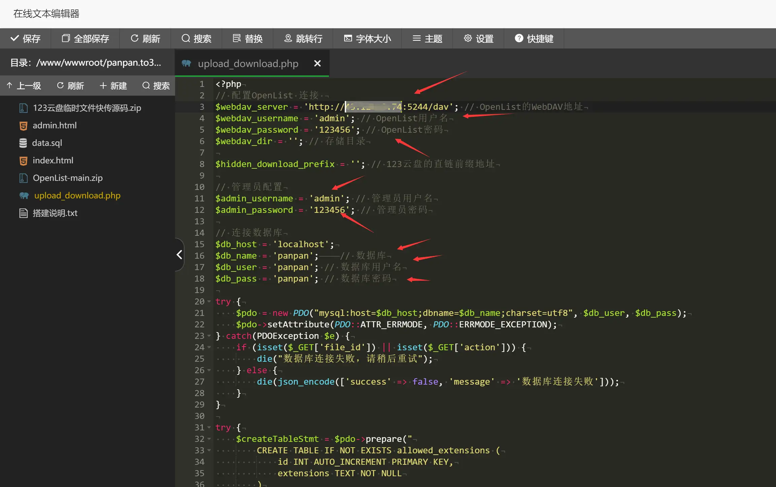Open the 字体大小 font size control

click(347, 38)
